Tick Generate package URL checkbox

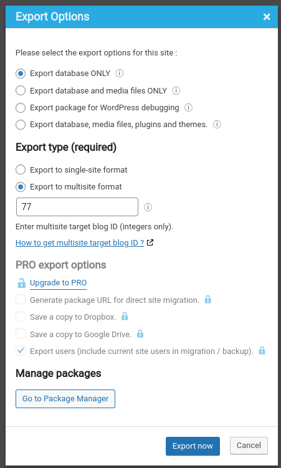click(21, 299)
